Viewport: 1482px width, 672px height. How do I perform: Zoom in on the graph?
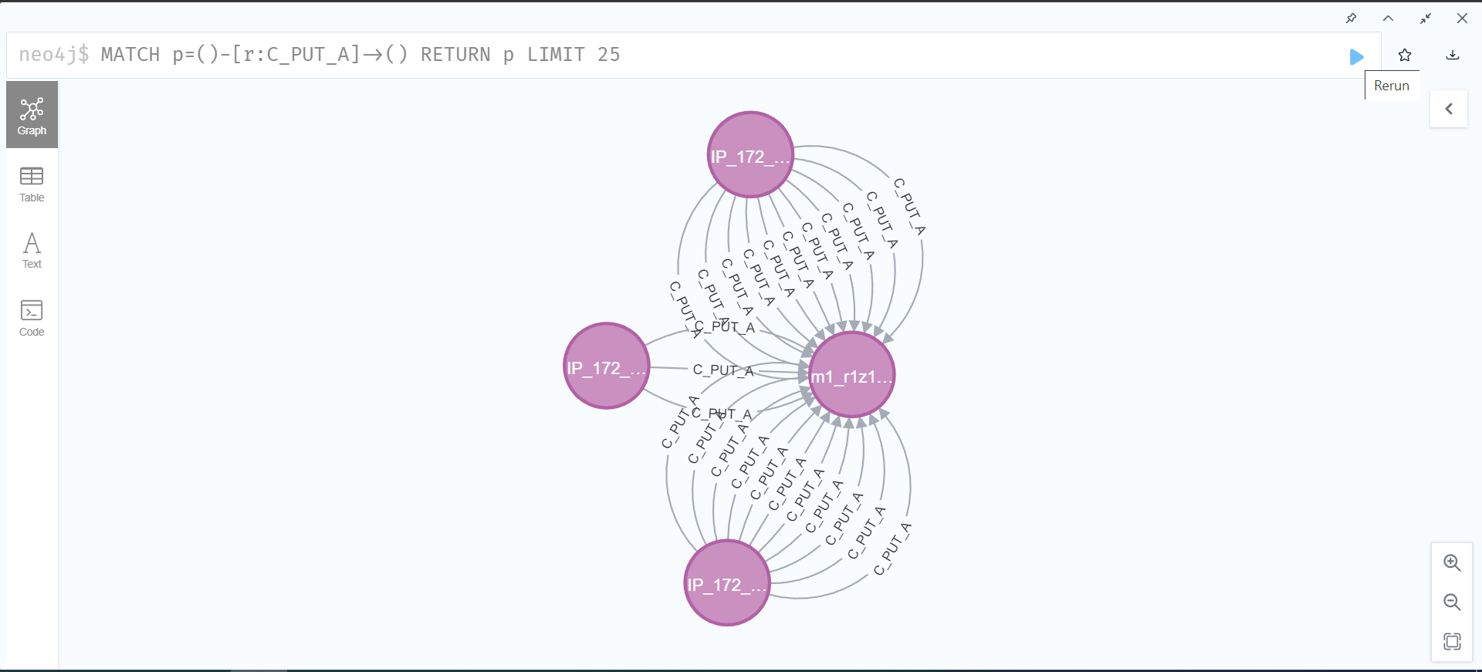1452,563
